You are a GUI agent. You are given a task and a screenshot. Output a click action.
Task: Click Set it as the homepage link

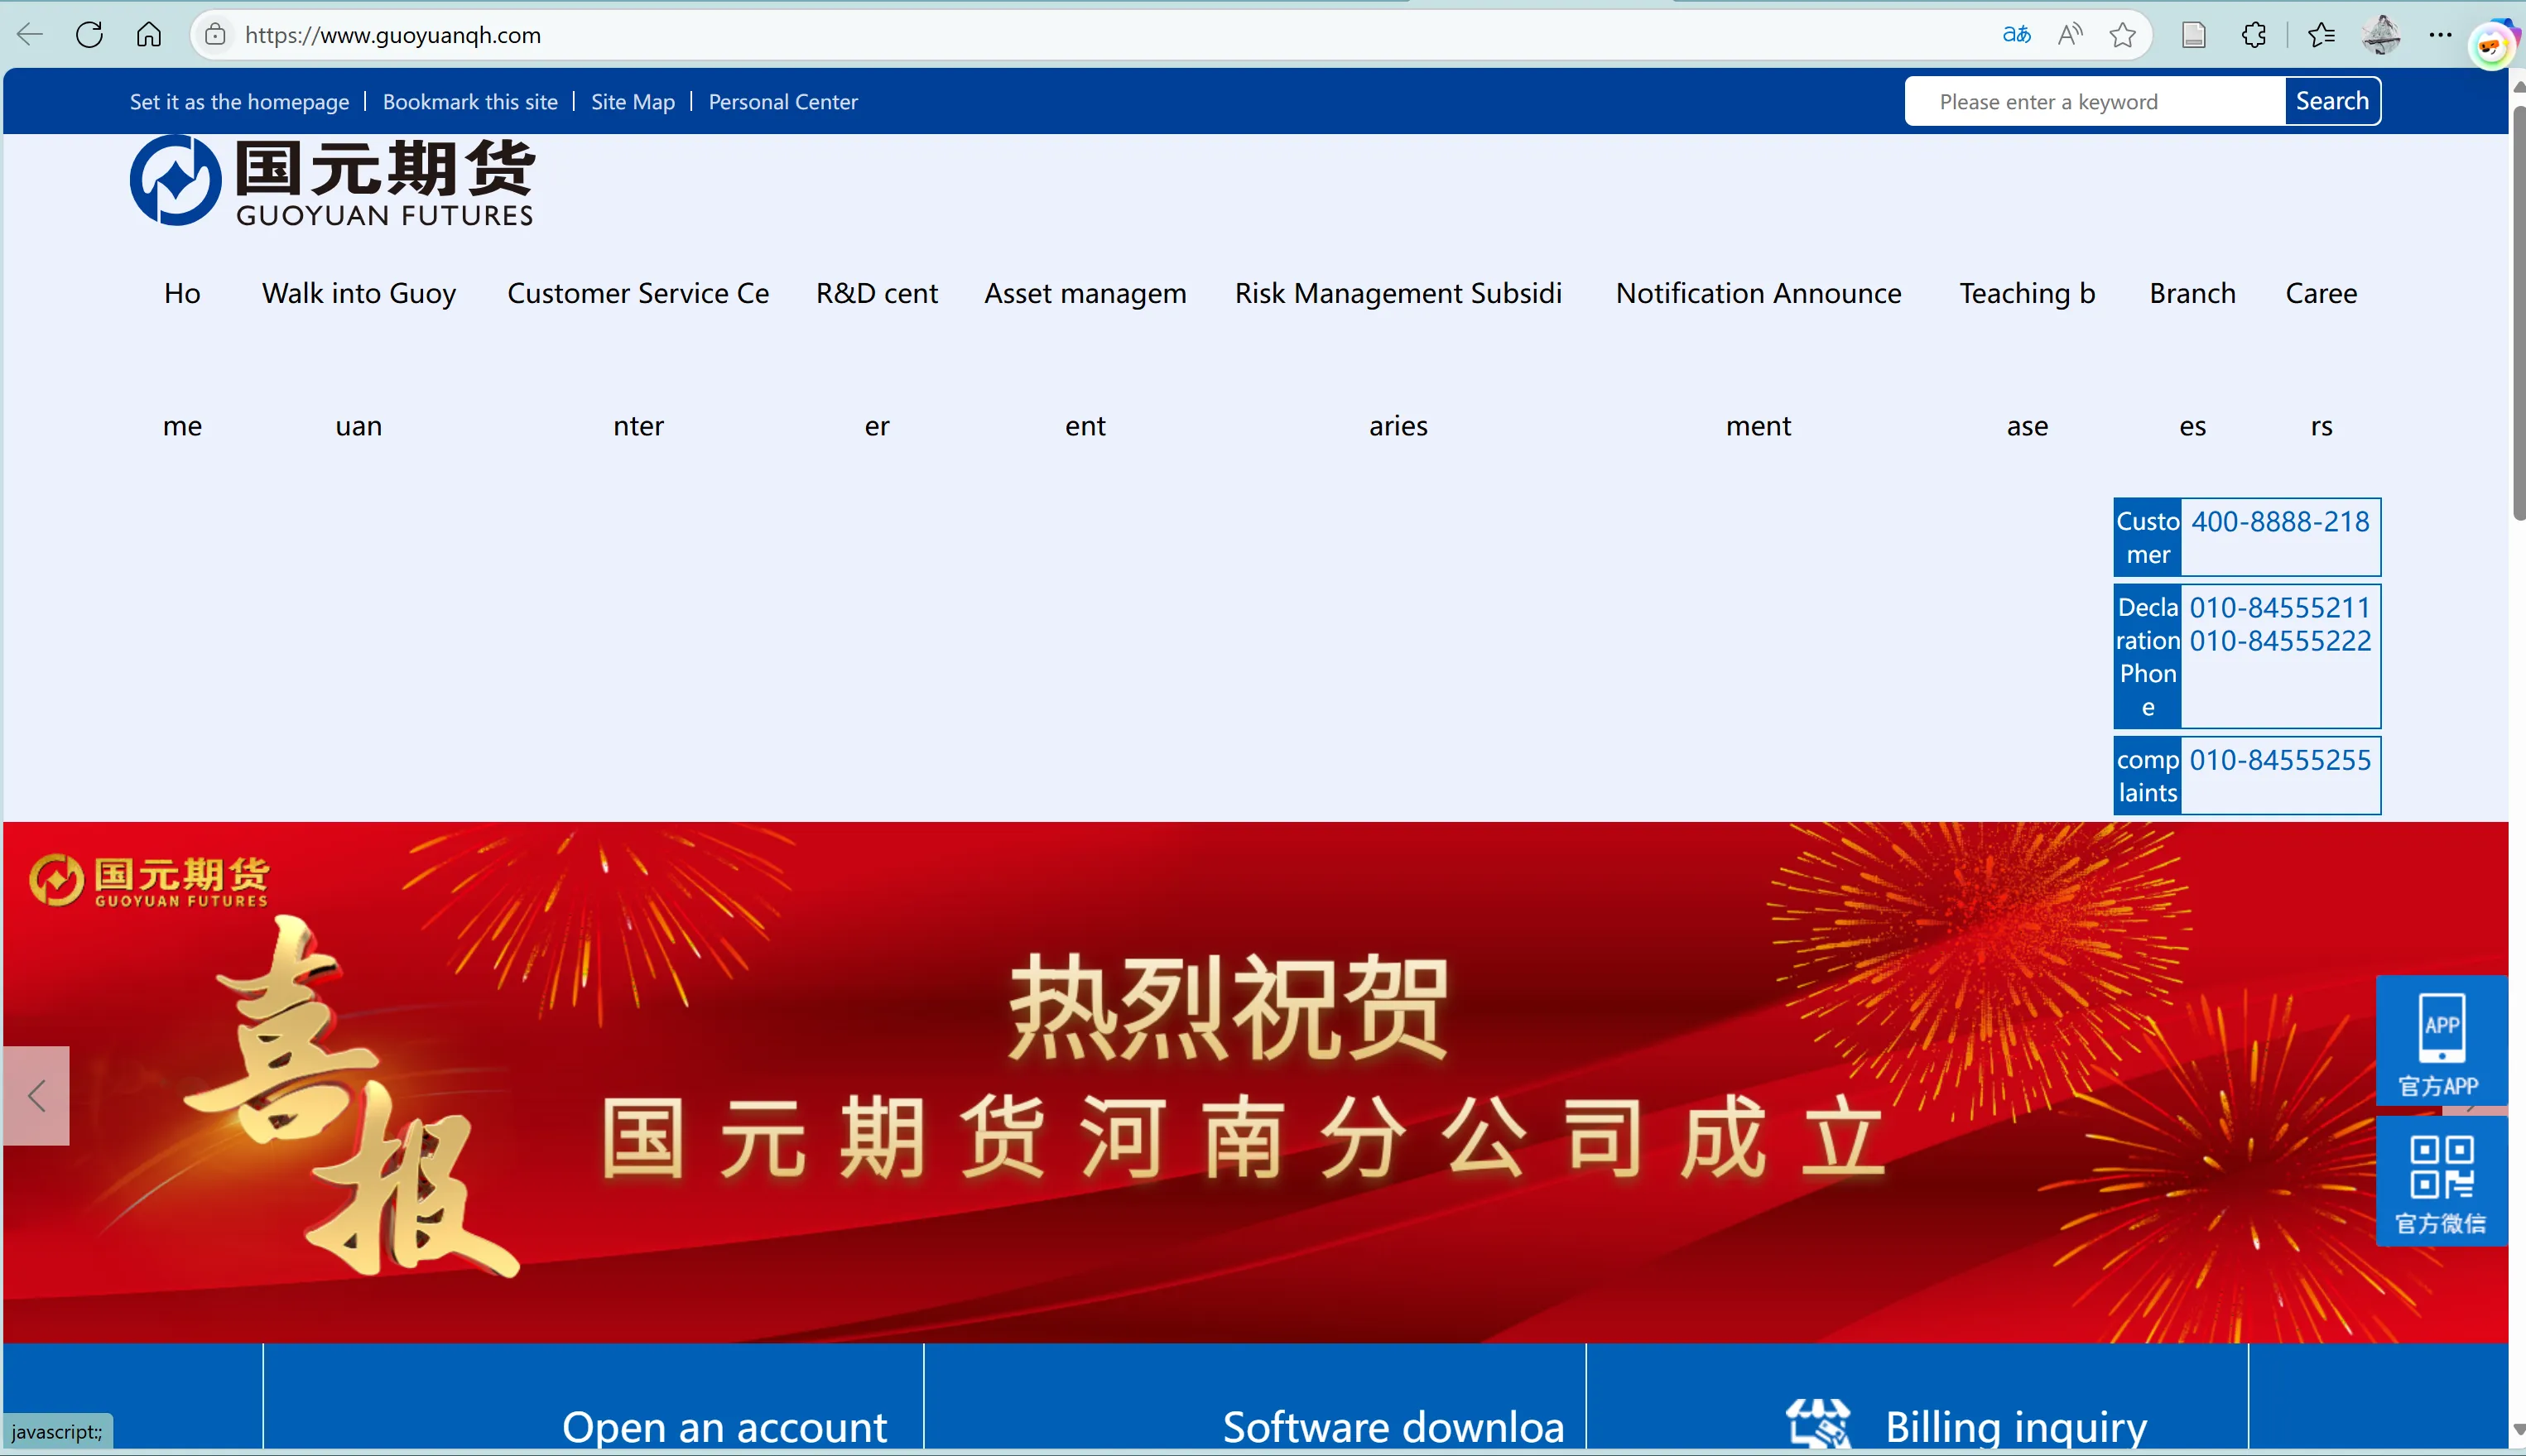coord(239,102)
